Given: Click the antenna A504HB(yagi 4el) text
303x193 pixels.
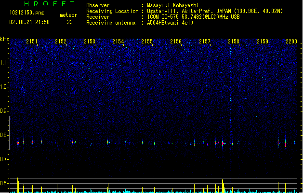Looking at the screenshot, I should 170,23.
